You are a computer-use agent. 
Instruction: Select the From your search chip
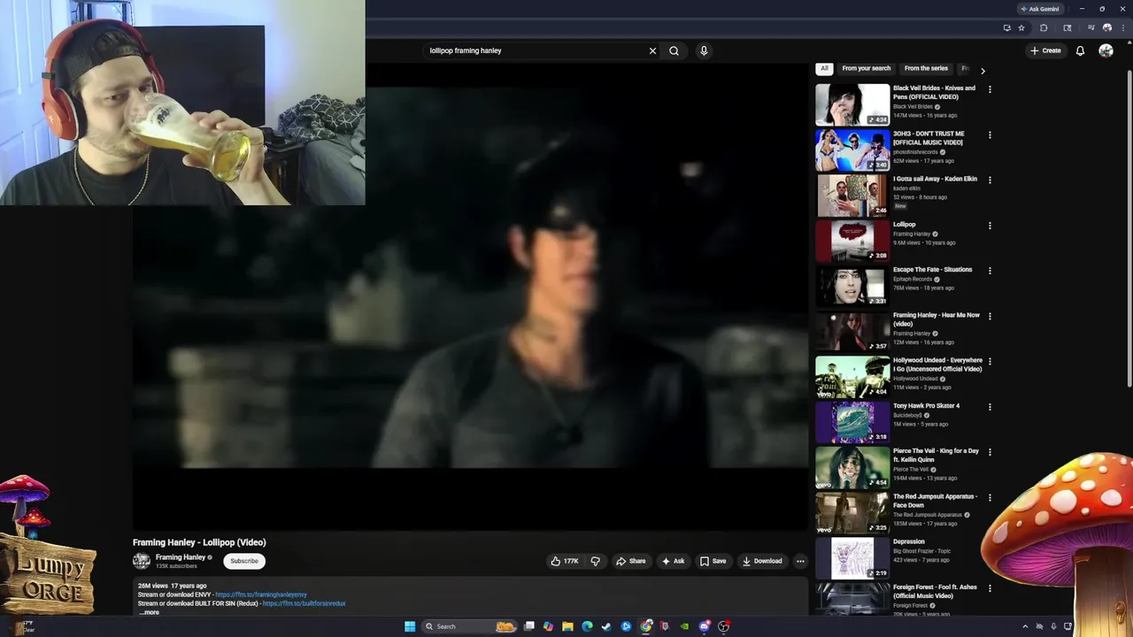pos(867,68)
